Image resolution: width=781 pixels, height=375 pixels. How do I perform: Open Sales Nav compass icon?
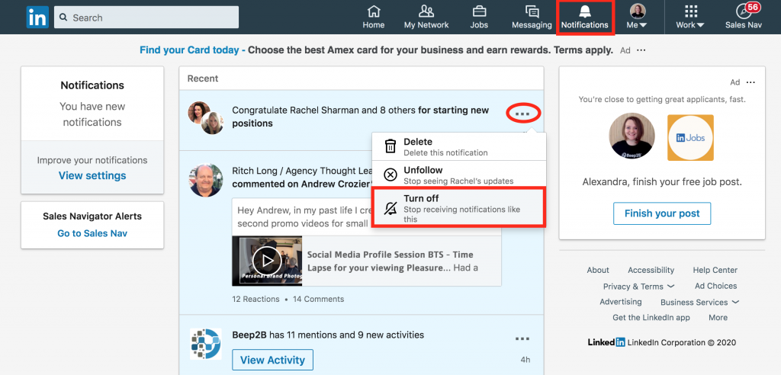[744, 11]
